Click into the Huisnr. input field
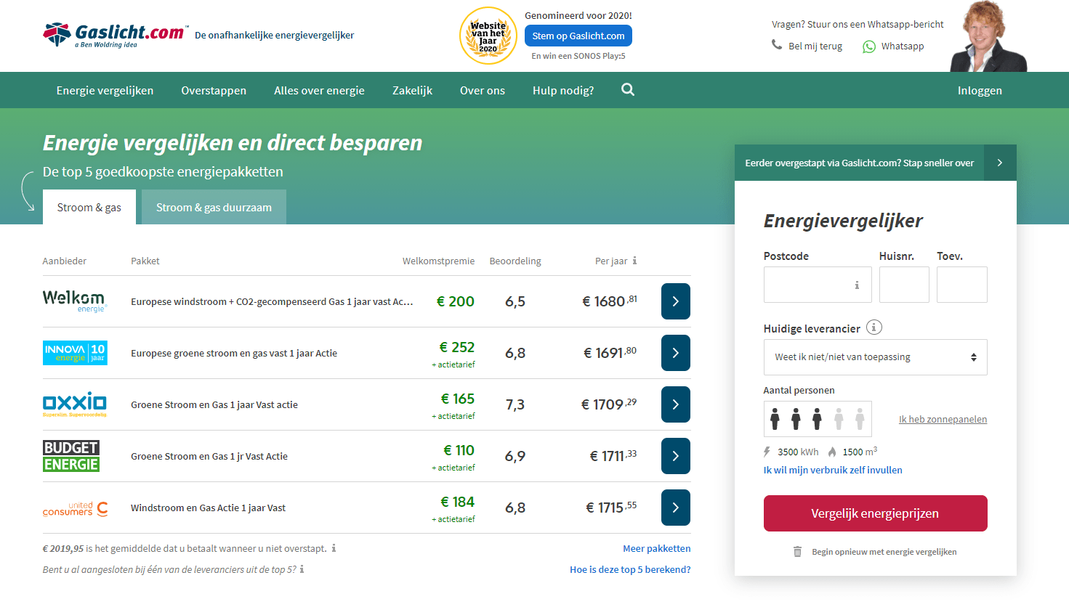This screenshot has height=615, width=1069. (x=904, y=285)
